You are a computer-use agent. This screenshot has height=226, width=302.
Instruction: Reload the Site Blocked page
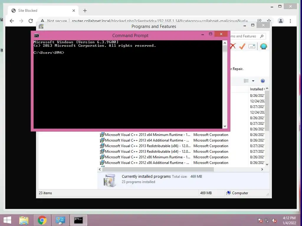31,21
